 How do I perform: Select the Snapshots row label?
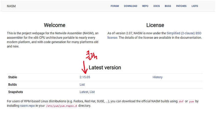16,92
